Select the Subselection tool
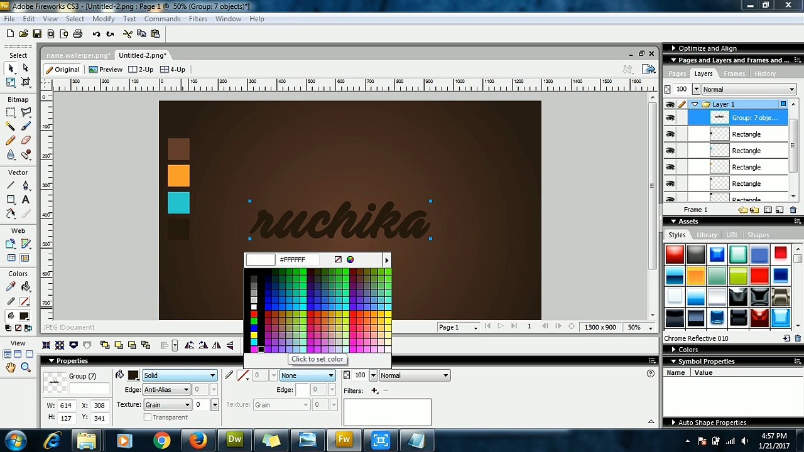The height and width of the screenshot is (452, 804). point(25,68)
